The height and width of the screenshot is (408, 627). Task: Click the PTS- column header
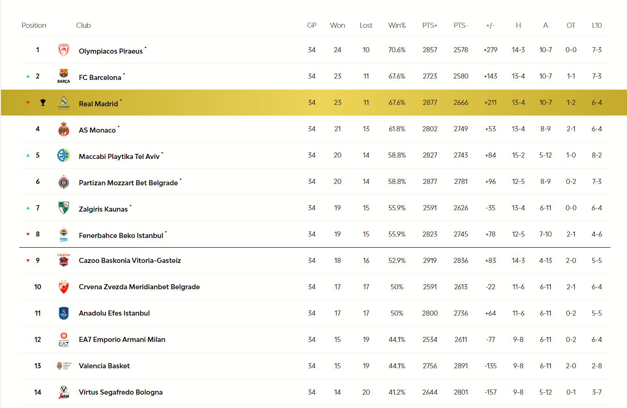coord(461,25)
